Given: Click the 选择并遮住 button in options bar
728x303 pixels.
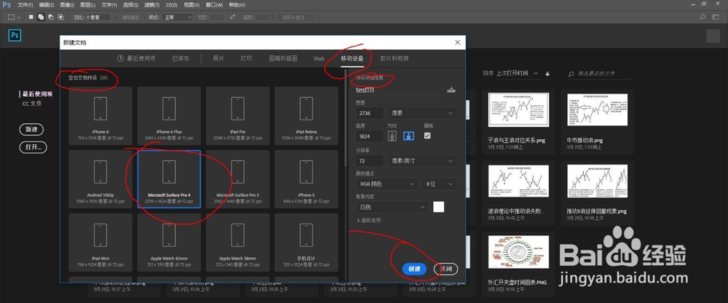Looking at the screenshot, I should pyautogui.click(x=296, y=17).
